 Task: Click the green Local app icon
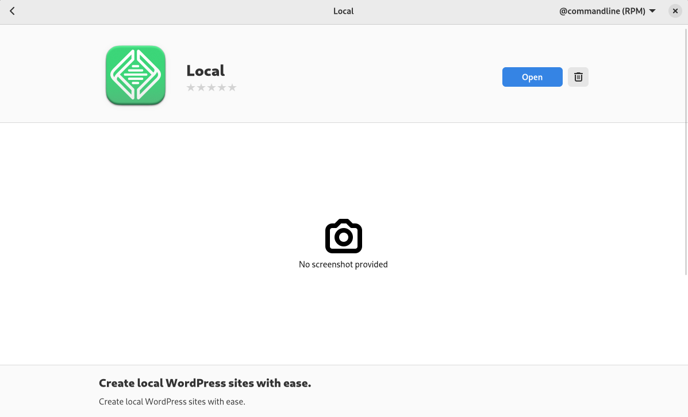click(136, 76)
